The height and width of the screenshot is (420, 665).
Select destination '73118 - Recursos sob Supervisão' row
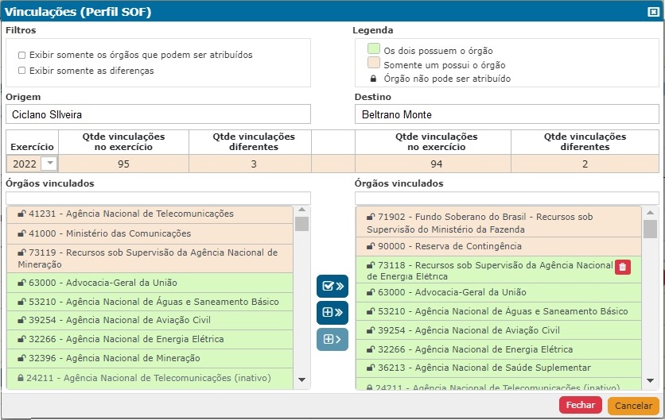(x=498, y=270)
